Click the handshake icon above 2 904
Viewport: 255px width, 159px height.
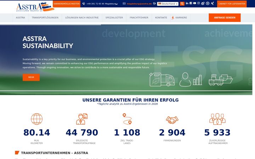(172, 120)
